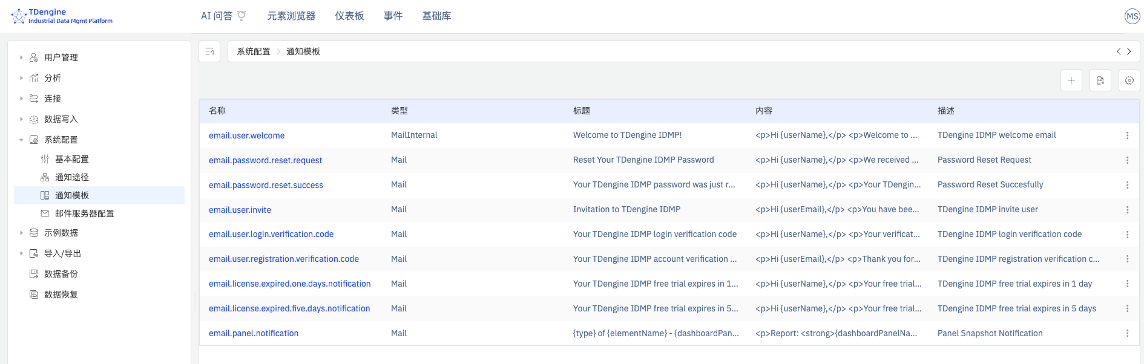
Task: Click the 分析 chart icon
Action: (x=34, y=78)
